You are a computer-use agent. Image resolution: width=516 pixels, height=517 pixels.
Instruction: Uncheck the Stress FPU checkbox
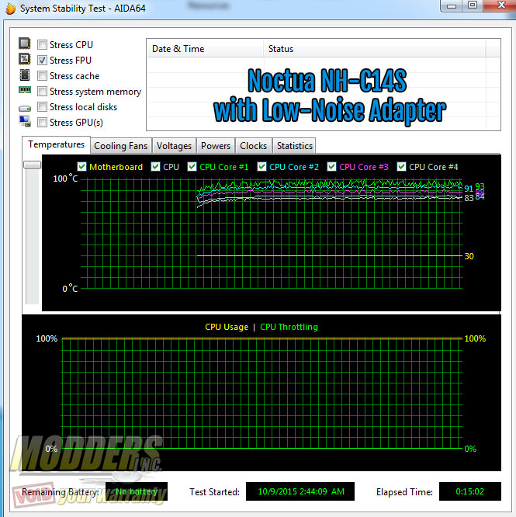42,60
